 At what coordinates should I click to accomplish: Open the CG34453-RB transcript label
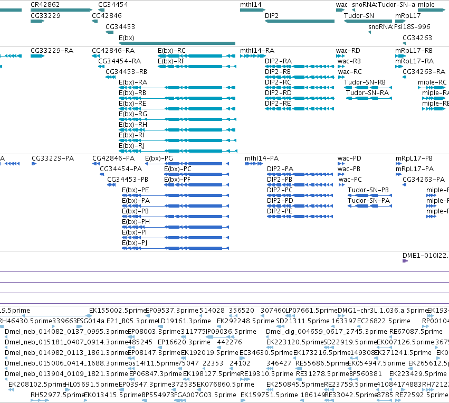click(x=126, y=72)
